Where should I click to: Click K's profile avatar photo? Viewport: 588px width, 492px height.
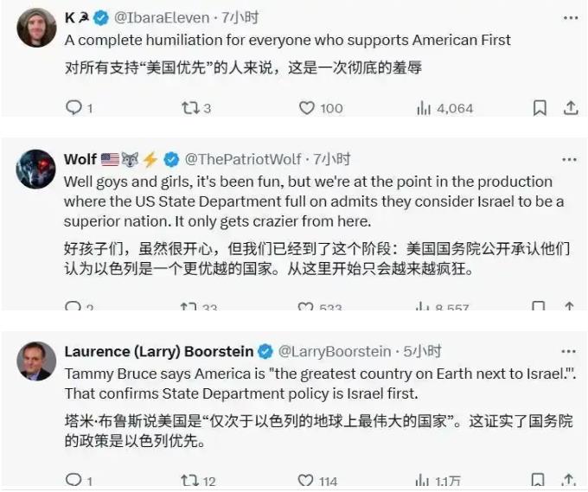[x=36, y=27]
